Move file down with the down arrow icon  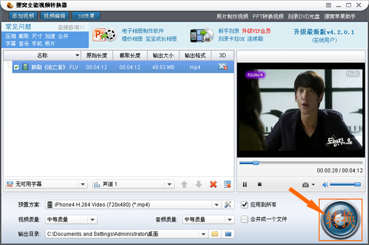tap(199, 184)
